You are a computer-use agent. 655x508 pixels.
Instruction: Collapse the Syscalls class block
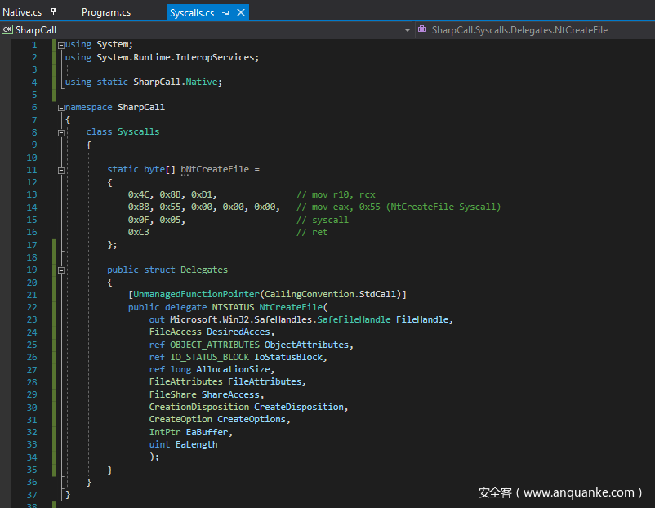61,132
